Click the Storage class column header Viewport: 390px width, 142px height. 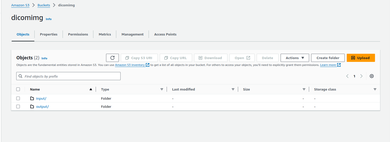(325, 89)
